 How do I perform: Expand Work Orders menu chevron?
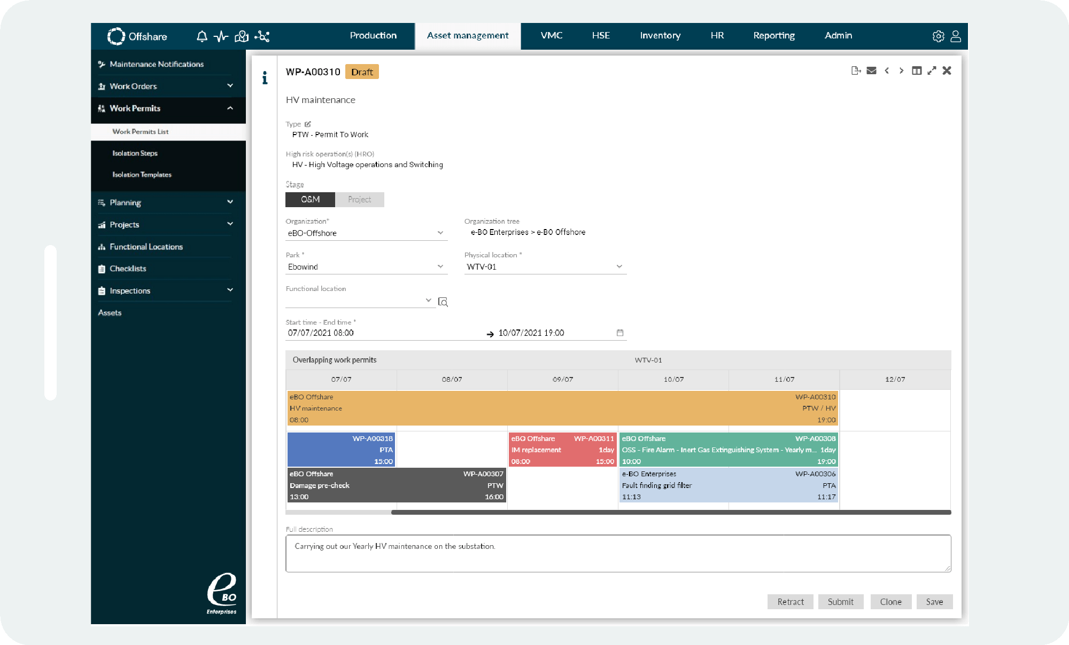pyautogui.click(x=230, y=85)
